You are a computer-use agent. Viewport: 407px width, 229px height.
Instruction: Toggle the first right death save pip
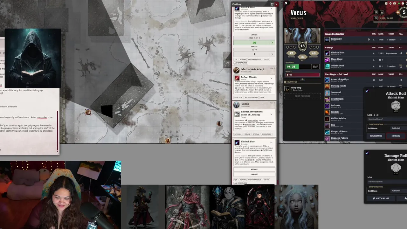point(310,47)
